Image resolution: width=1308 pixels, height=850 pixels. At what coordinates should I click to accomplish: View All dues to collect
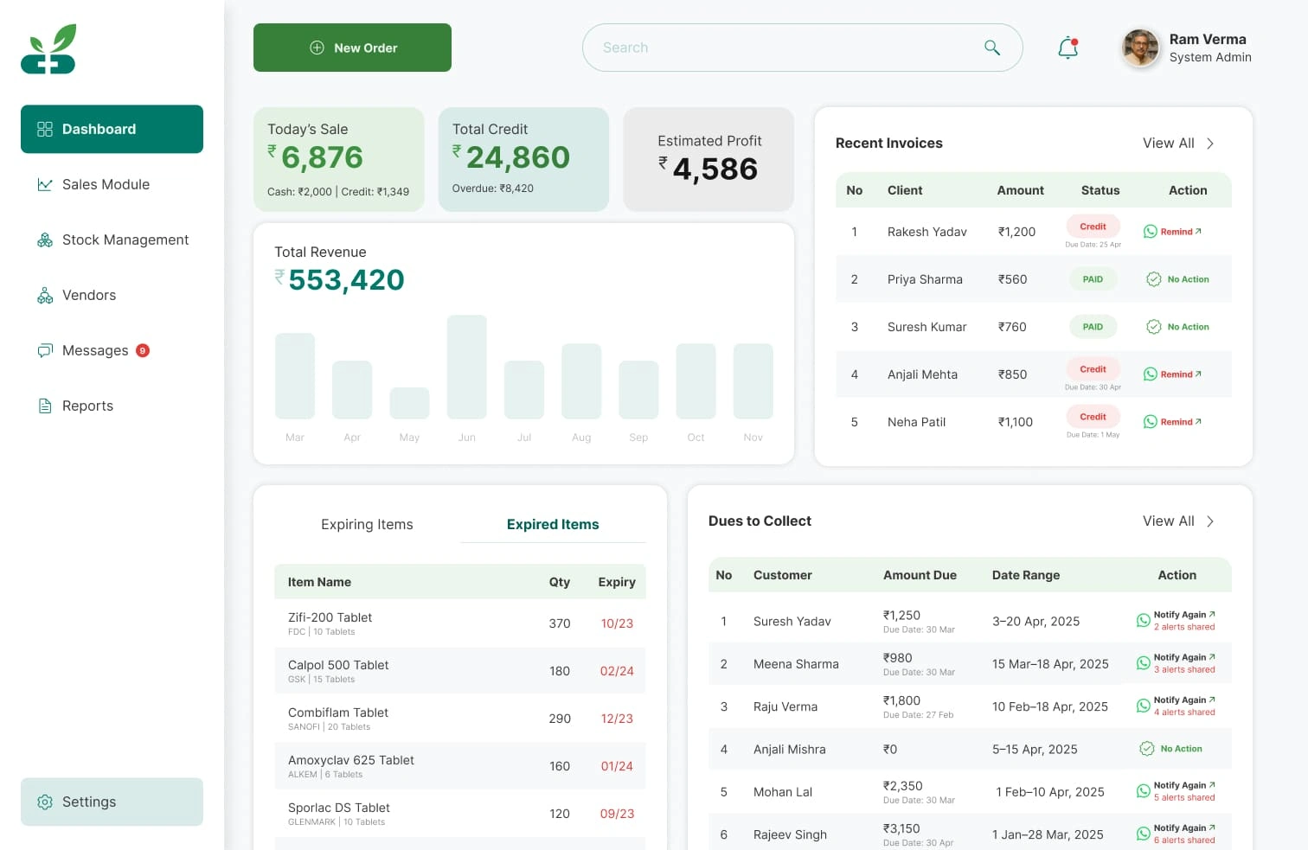(1168, 521)
